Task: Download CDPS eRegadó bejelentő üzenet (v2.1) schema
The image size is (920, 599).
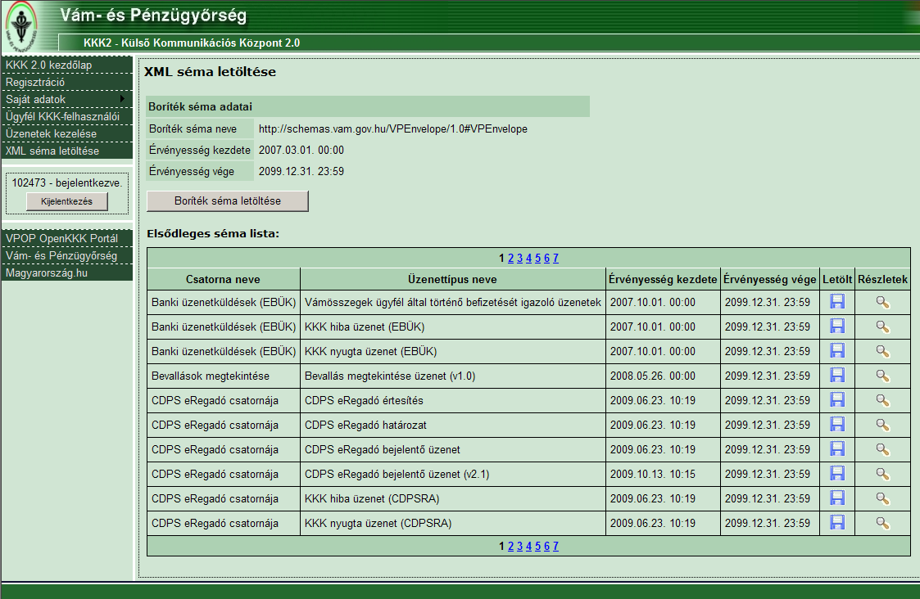Action: point(837,474)
